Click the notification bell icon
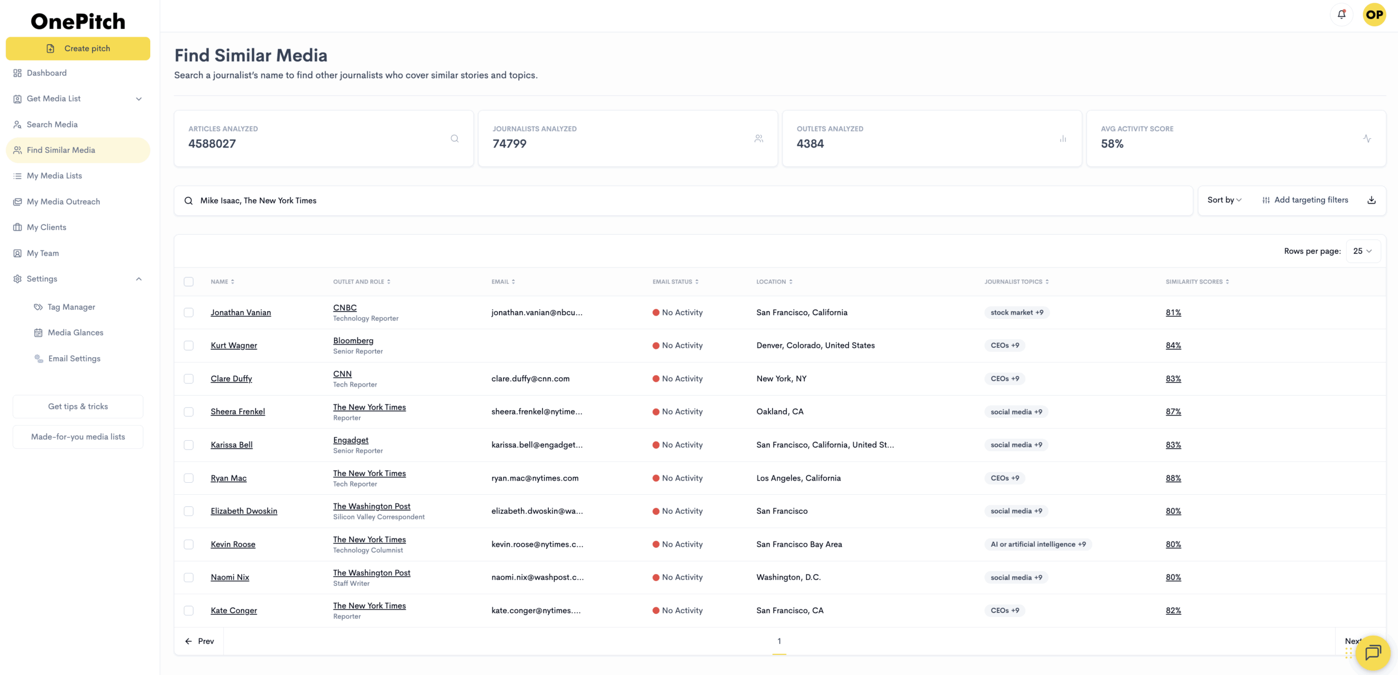 1341,15
